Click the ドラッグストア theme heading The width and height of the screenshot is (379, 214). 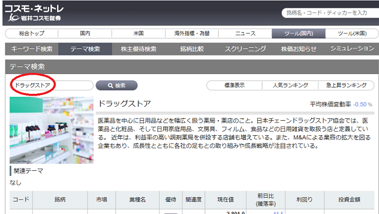coord(124,104)
